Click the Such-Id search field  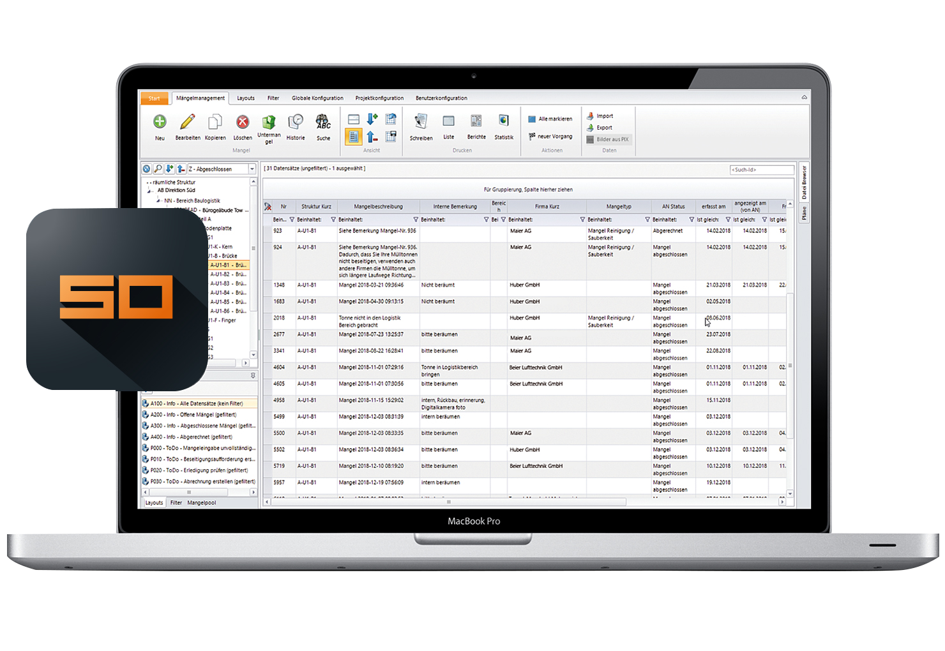762,170
